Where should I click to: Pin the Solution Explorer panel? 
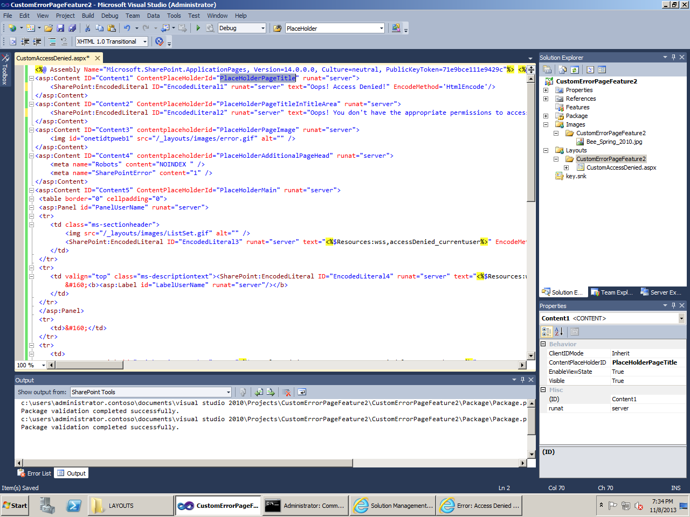pos(673,57)
